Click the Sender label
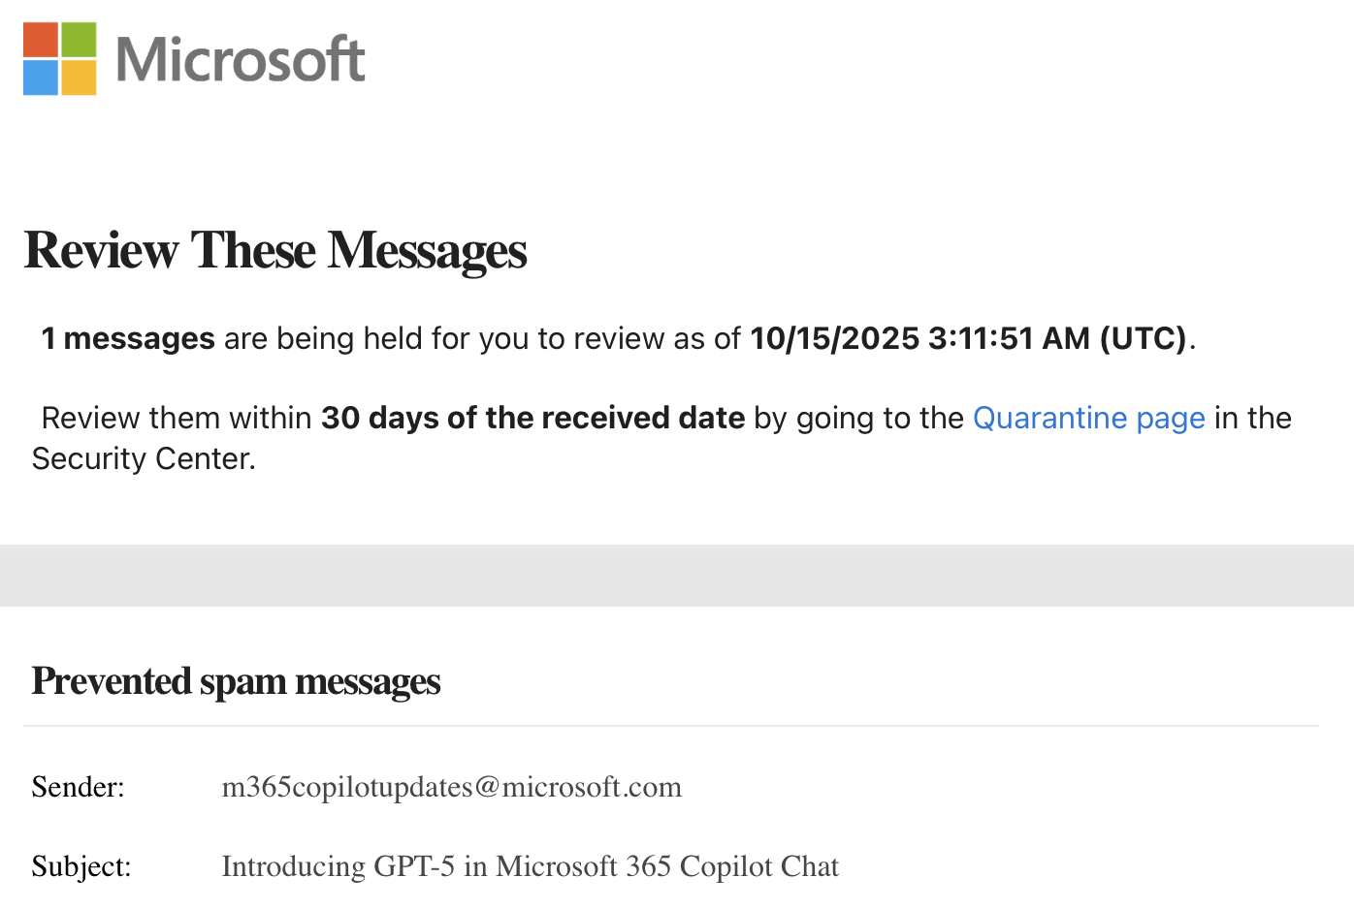Image resolution: width=1354 pixels, height=909 pixels. (x=78, y=787)
